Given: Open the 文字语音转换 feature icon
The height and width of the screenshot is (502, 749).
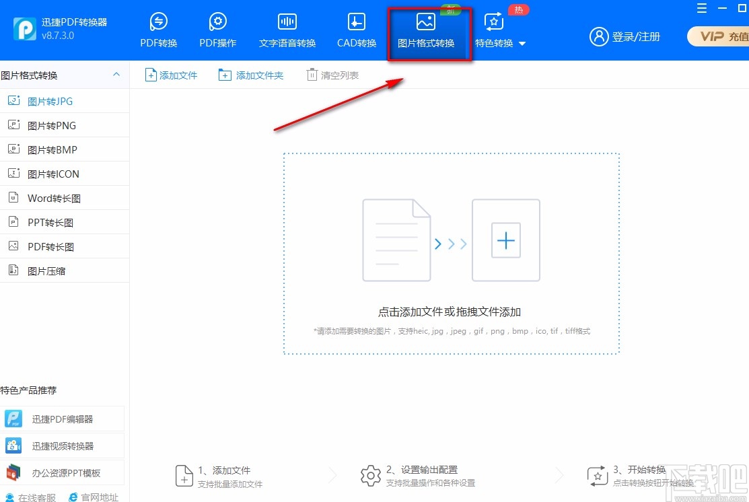Looking at the screenshot, I should click(287, 28).
